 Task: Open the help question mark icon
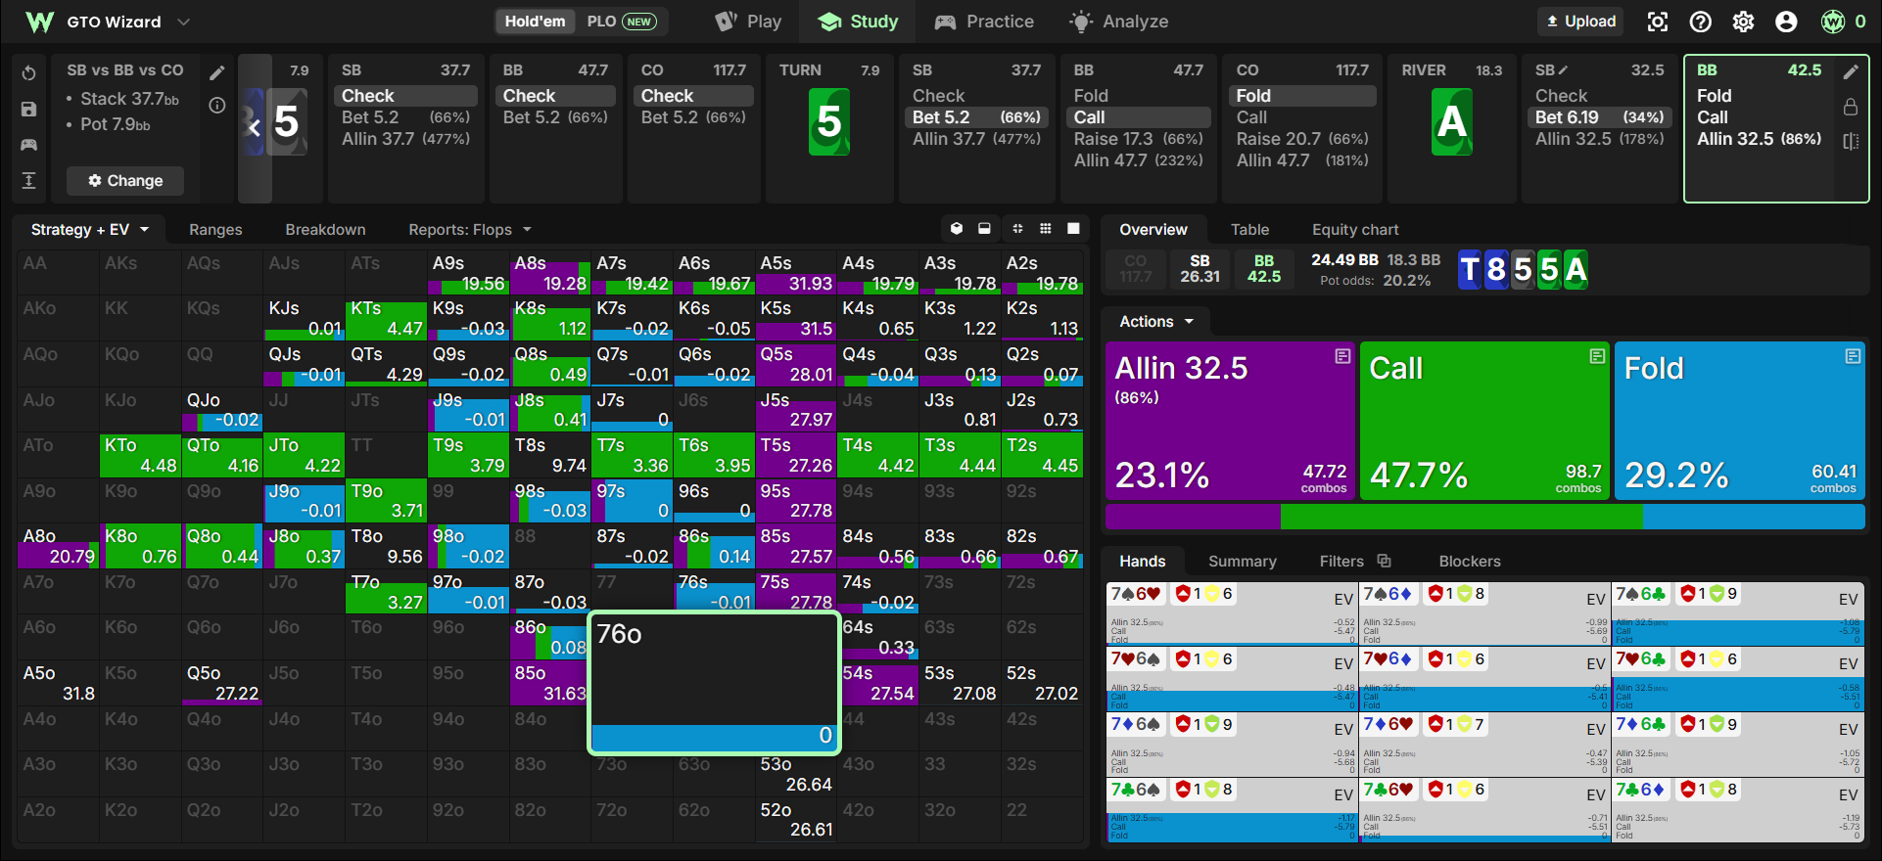[1701, 22]
